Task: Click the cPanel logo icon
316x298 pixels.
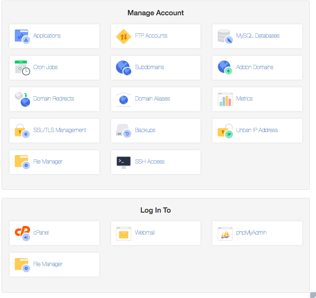Action: coord(22,233)
